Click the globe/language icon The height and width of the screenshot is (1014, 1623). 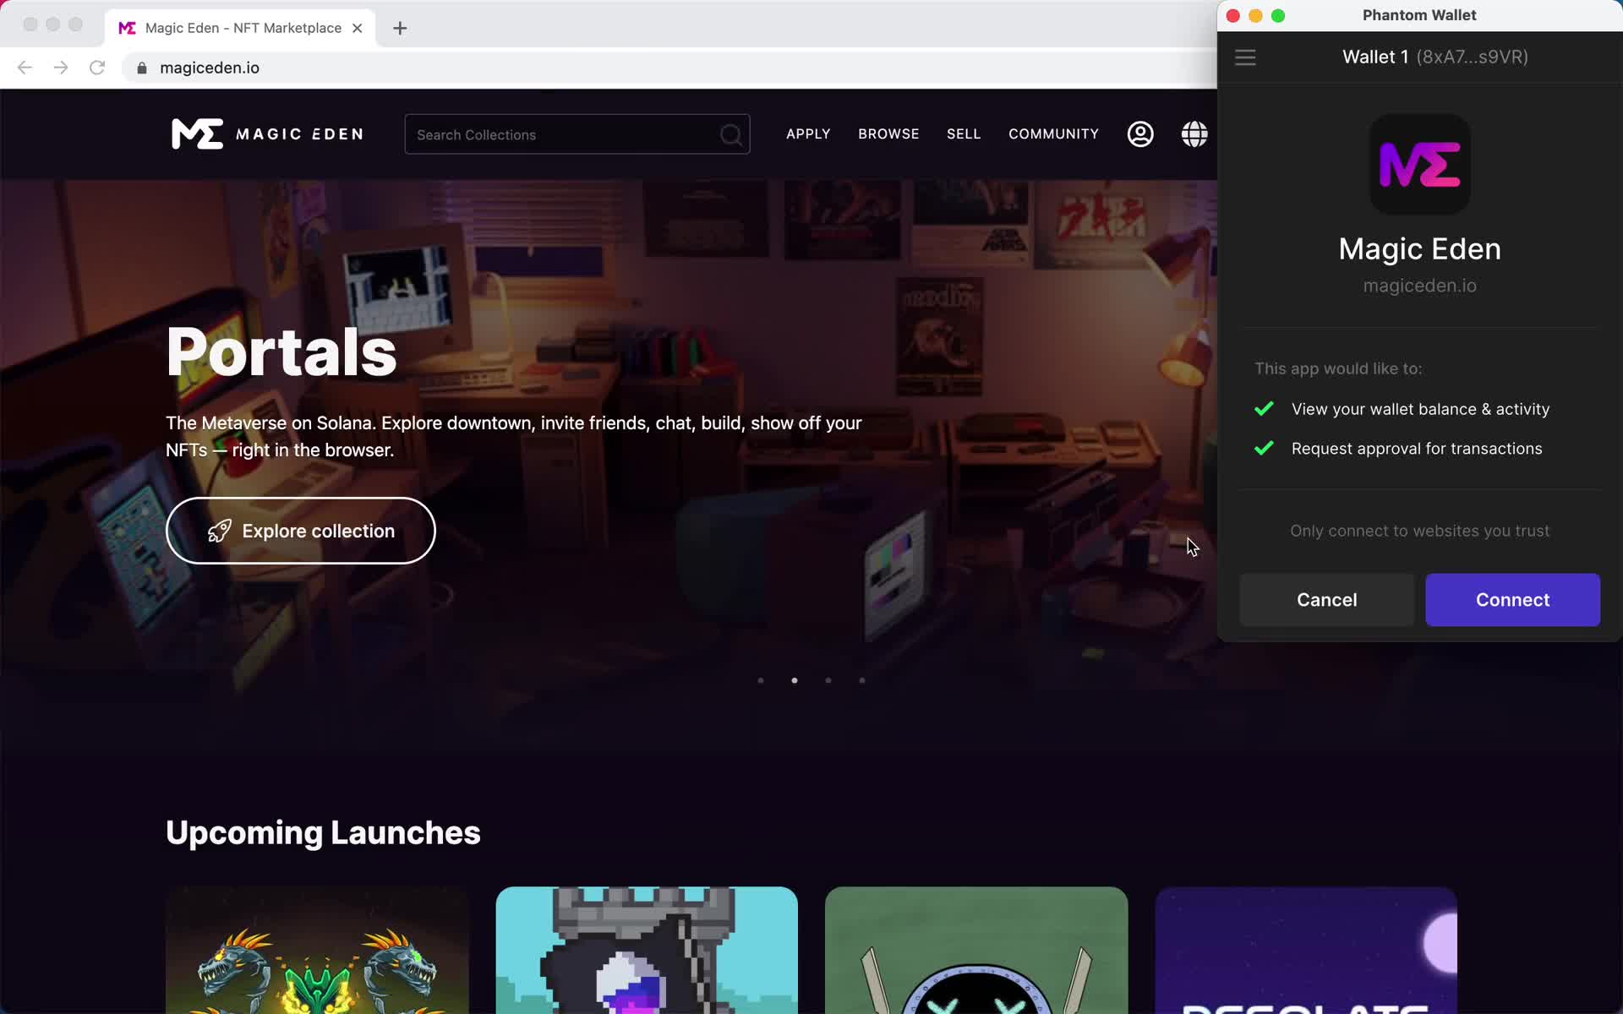pos(1194,134)
